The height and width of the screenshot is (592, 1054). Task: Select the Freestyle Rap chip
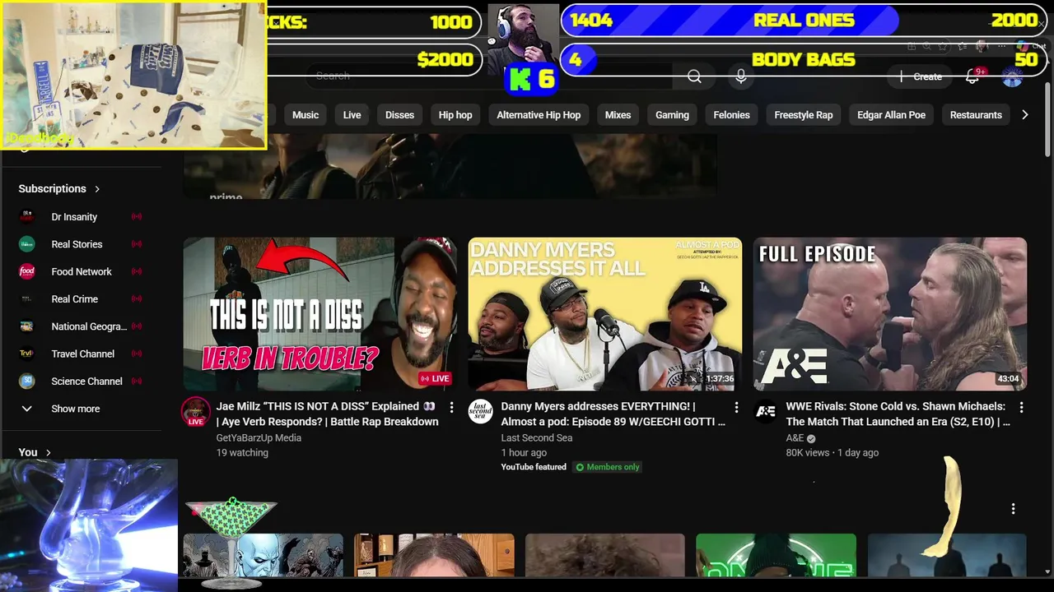pos(803,115)
